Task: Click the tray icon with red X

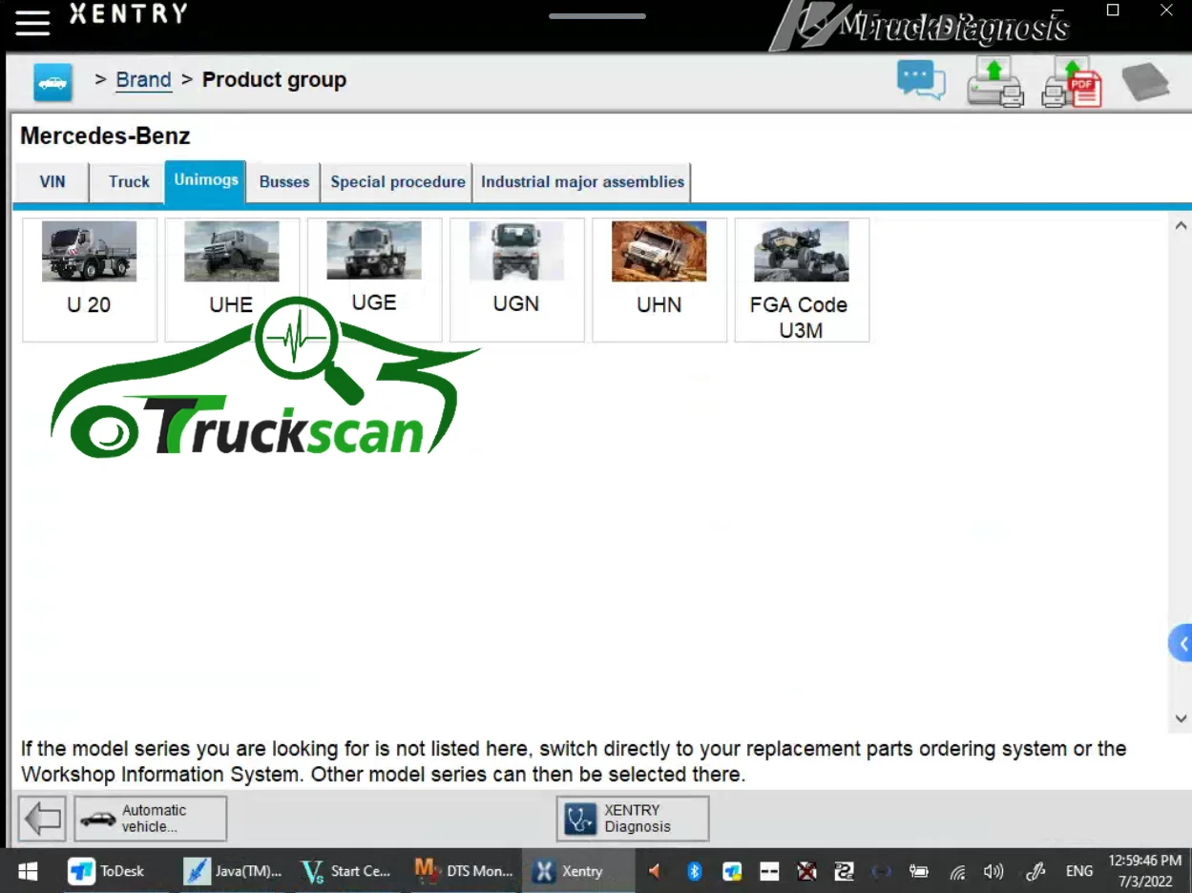Action: pyautogui.click(x=806, y=871)
